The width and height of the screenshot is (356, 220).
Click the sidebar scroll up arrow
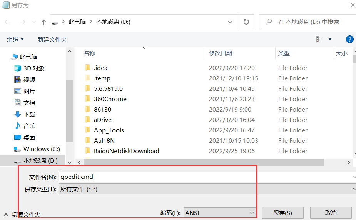[70, 51]
